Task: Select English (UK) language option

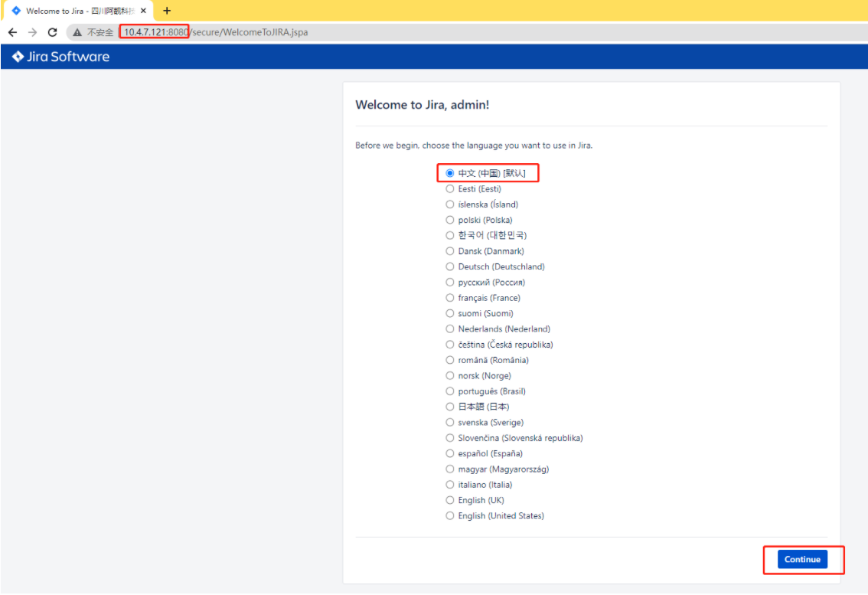Action: click(x=450, y=500)
